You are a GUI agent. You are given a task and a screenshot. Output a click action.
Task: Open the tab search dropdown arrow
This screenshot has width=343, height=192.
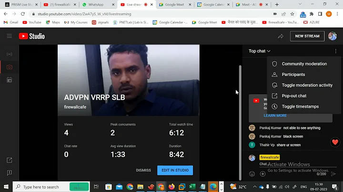(x=300, y=4)
